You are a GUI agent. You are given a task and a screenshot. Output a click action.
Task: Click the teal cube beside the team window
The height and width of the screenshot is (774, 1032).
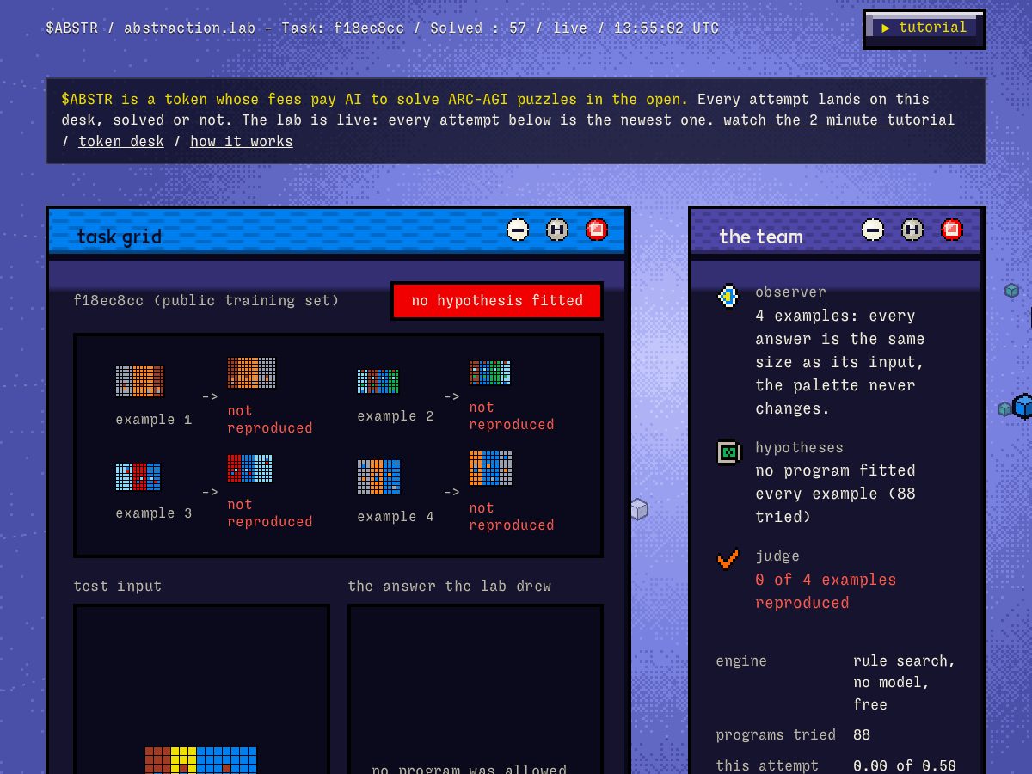1012,291
